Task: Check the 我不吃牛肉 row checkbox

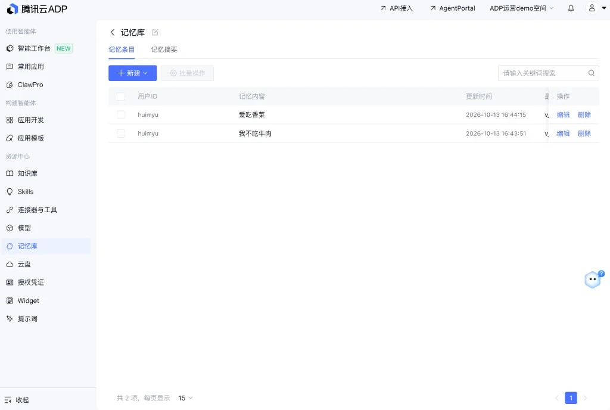Action: (121, 133)
